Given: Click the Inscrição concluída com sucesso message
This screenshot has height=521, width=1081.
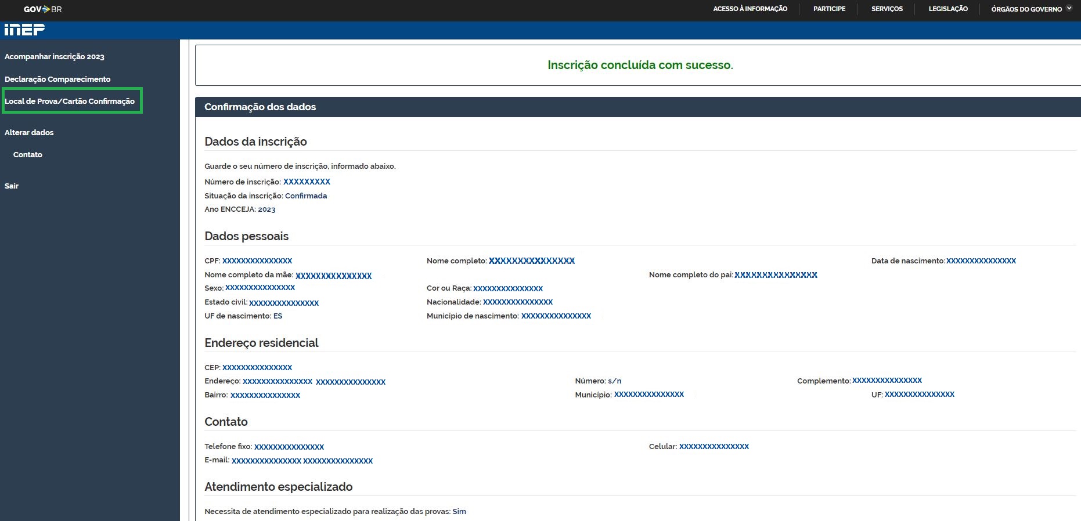Looking at the screenshot, I should click(x=640, y=65).
